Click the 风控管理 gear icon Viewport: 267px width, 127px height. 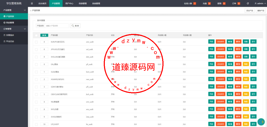point(4,23)
